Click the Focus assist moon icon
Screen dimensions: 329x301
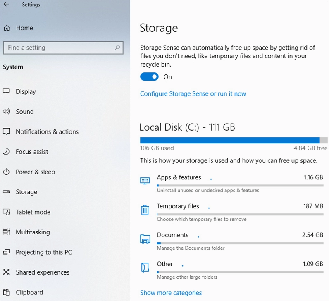click(6, 152)
